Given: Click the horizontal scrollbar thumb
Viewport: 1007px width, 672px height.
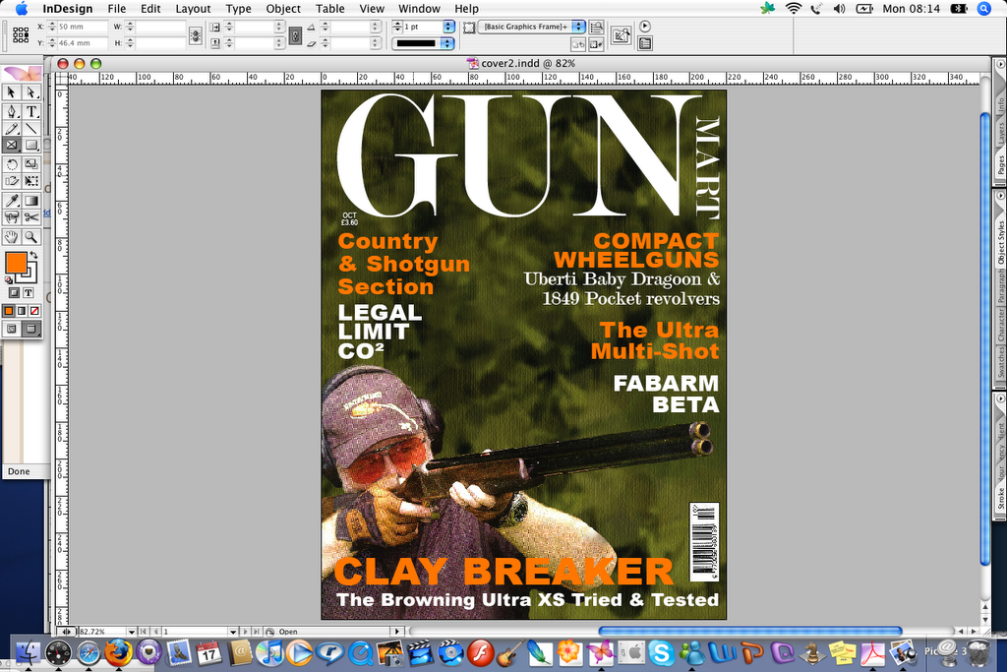Looking at the screenshot, I should (750, 632).
